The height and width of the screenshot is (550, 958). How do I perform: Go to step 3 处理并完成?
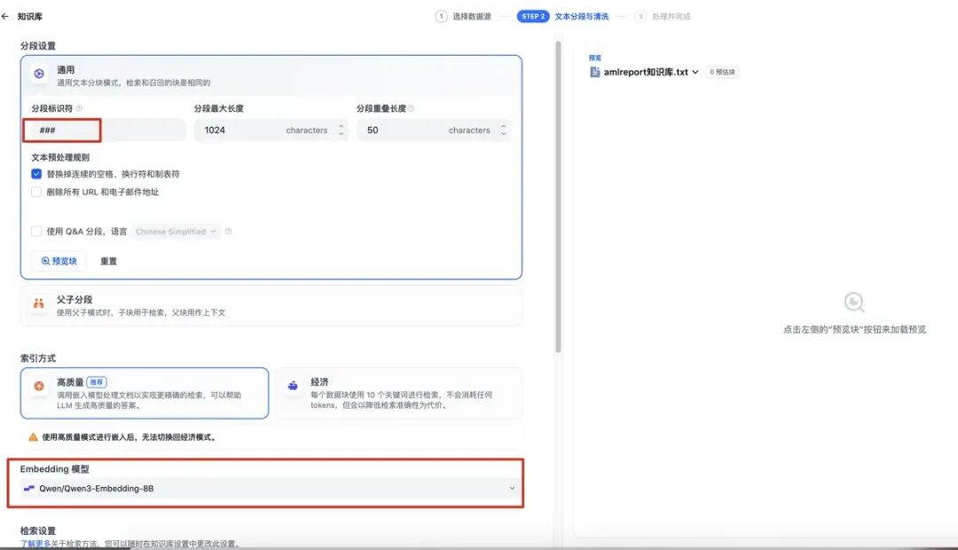pyautogui.click(x=663, y=17)
